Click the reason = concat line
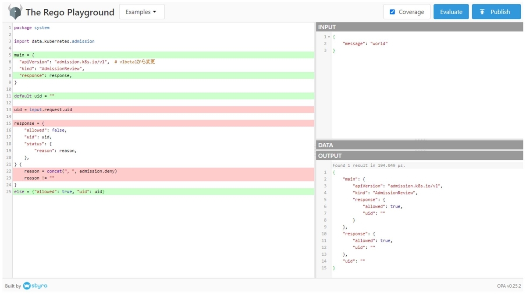This screenshot has height=296, width=526. pos(163,171)
